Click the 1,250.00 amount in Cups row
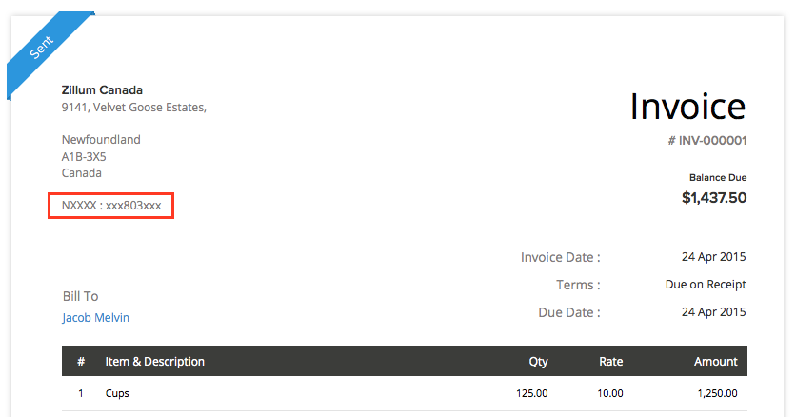 click(716, 393)
